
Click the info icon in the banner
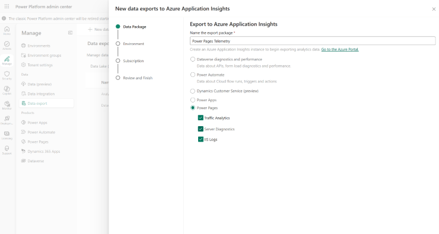coord(4,18)
